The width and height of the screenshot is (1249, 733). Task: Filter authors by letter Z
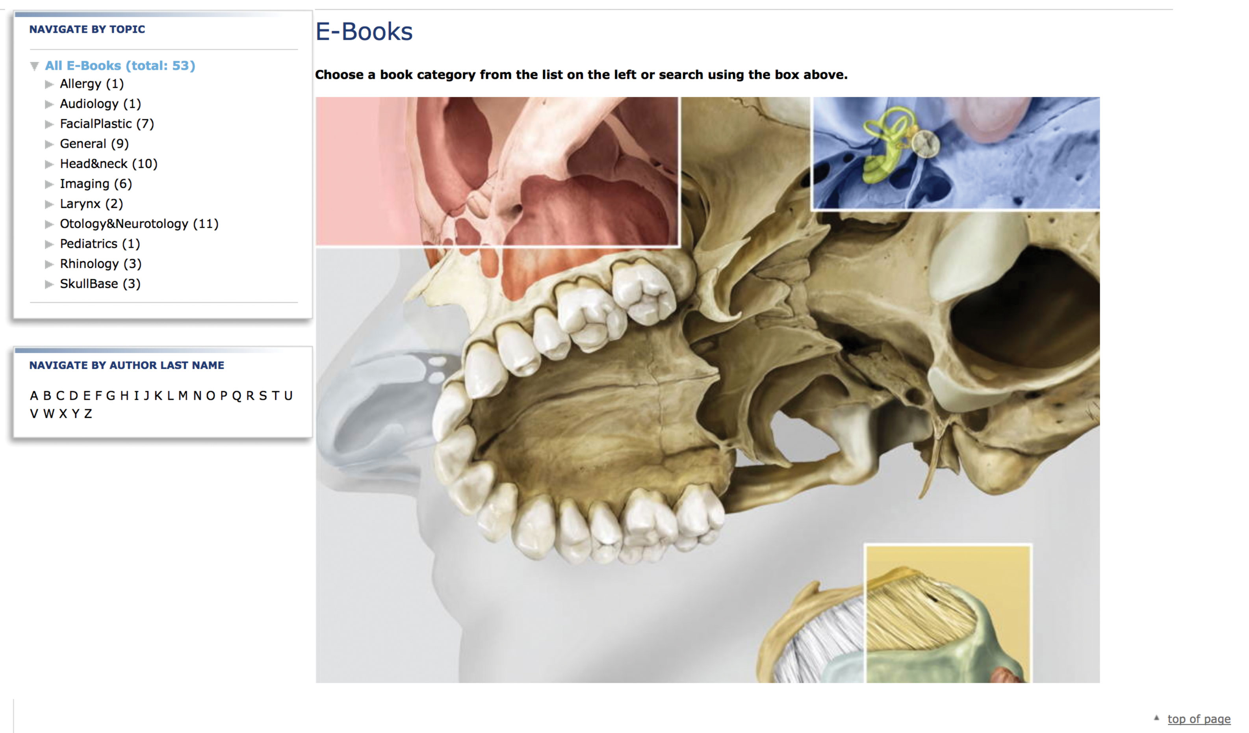click(x=88, y=413)
